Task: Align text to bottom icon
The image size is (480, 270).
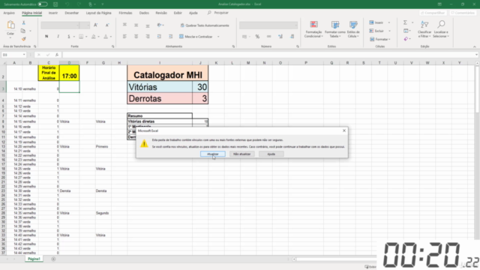Action: tap(148, 25)
